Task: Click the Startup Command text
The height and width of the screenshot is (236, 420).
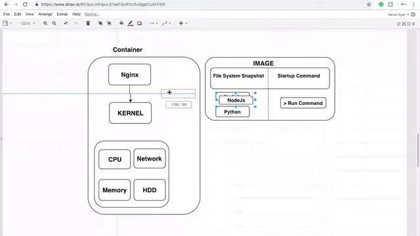Action: [299, 76]
